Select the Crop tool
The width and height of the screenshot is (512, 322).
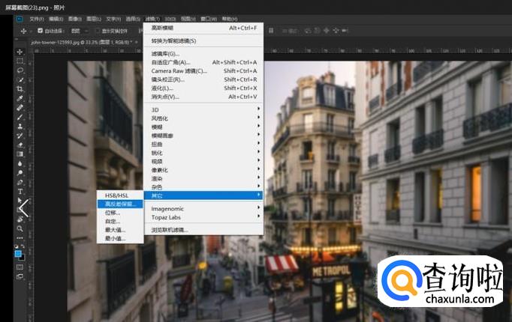point(20,88)
